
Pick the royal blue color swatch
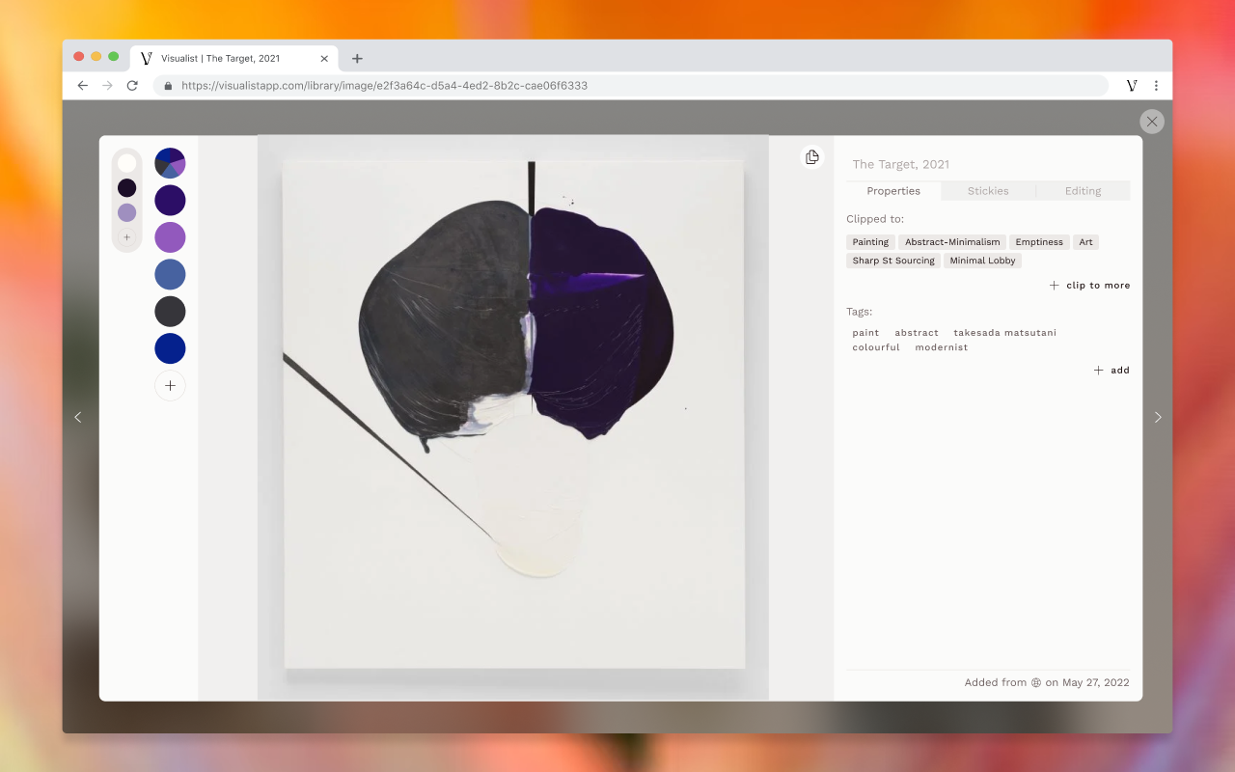(170, 348)
